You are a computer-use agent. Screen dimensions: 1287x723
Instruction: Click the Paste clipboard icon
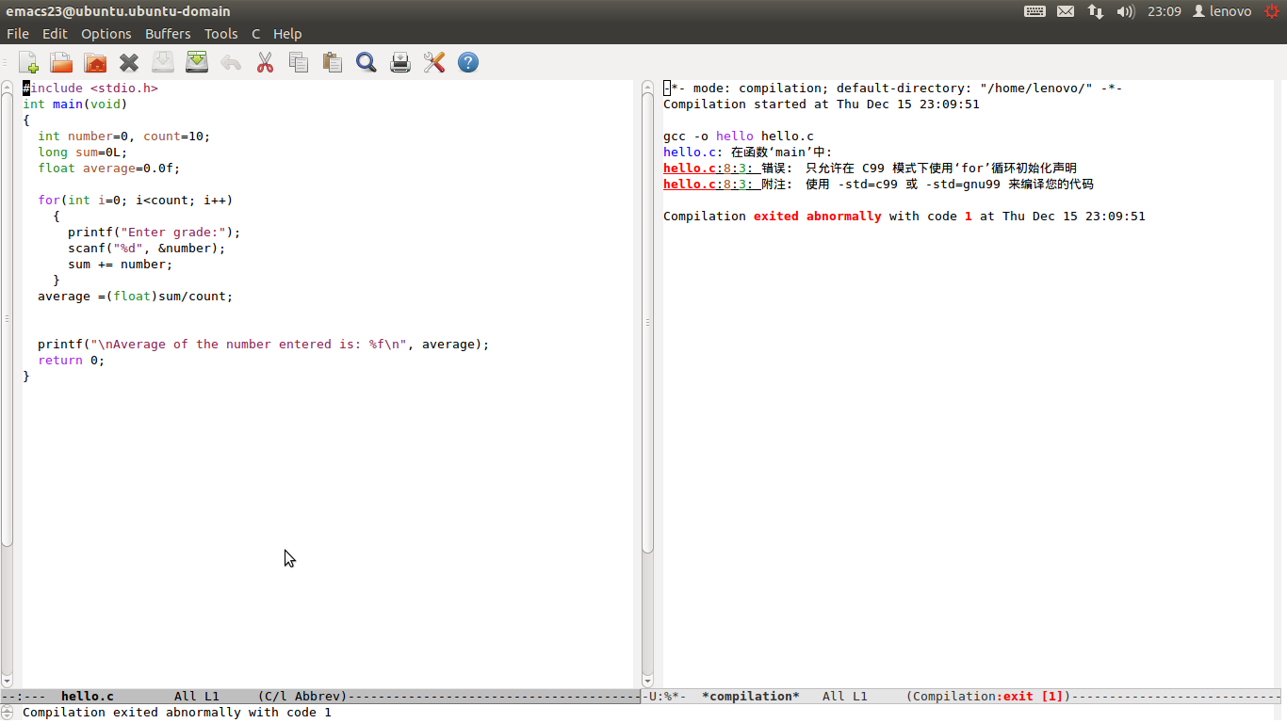coord(333,63)
